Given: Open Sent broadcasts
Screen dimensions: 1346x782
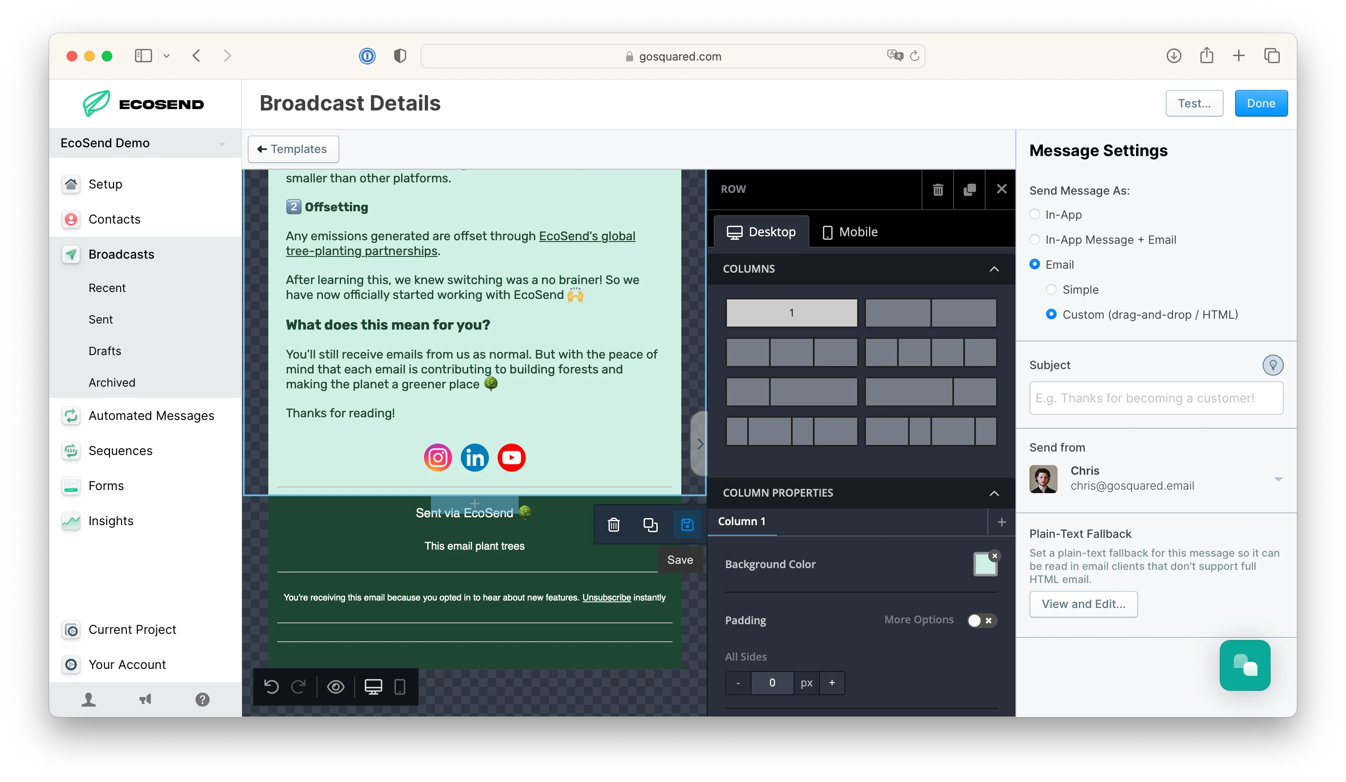Looking at the screenshot, I should click(x=100, y=320).
